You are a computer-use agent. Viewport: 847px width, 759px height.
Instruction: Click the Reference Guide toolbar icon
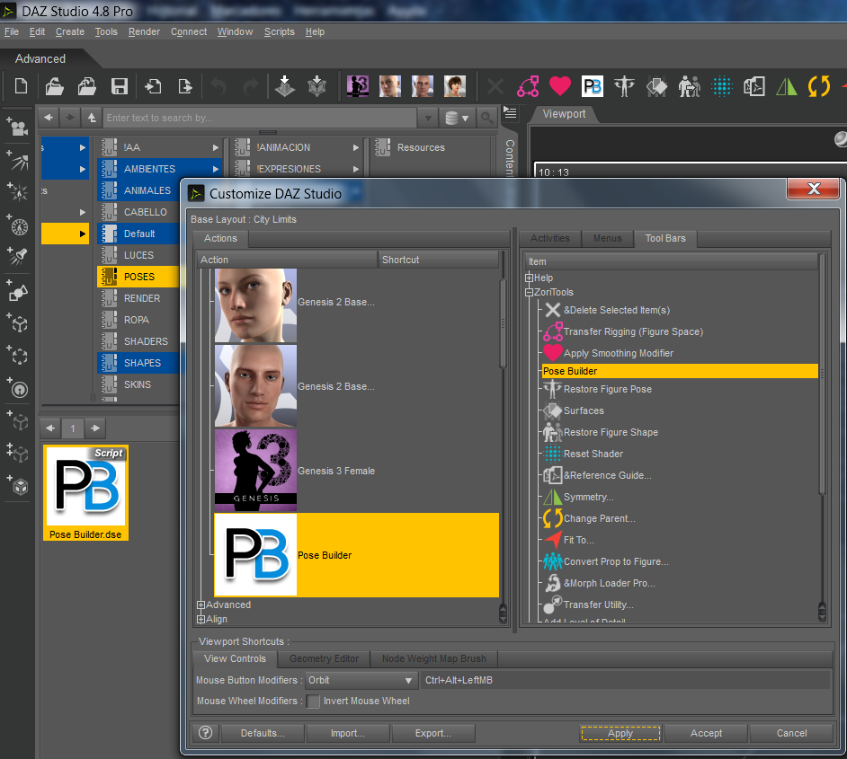pos(754,86)
